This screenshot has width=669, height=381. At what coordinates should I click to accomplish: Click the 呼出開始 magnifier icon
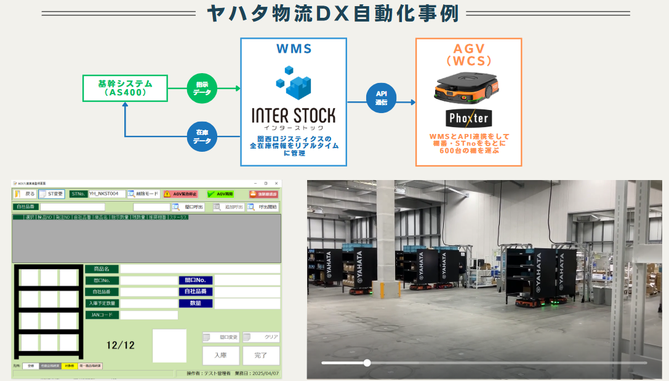pos(251,207)
